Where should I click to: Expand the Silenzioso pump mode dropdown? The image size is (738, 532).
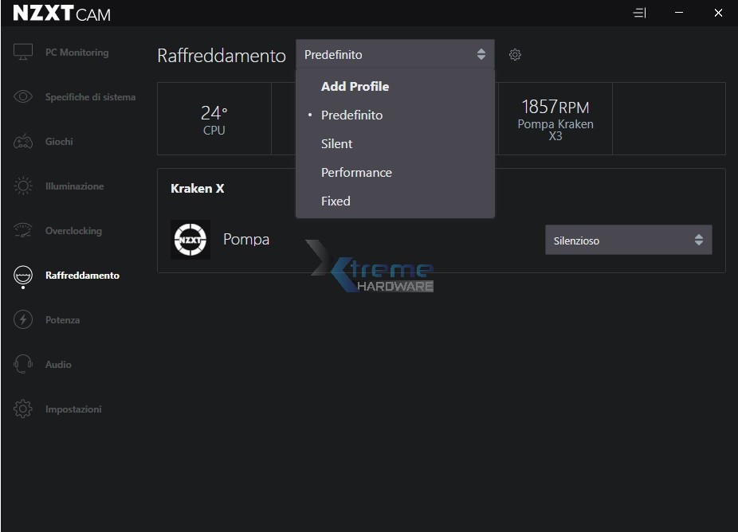point(628,241)
